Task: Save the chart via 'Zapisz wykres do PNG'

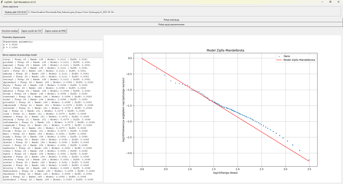Action: pyautogui.click(x=55, y=31)
